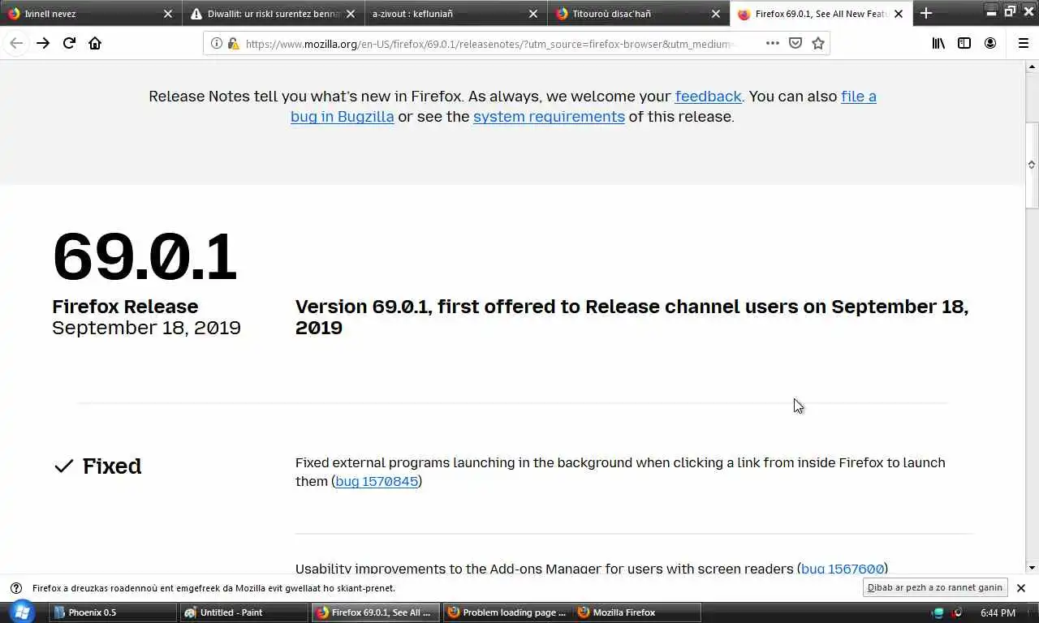Switch to the Diwallit security risk tab
This screenshot has height=623, width=1039.
click(274, 14)
